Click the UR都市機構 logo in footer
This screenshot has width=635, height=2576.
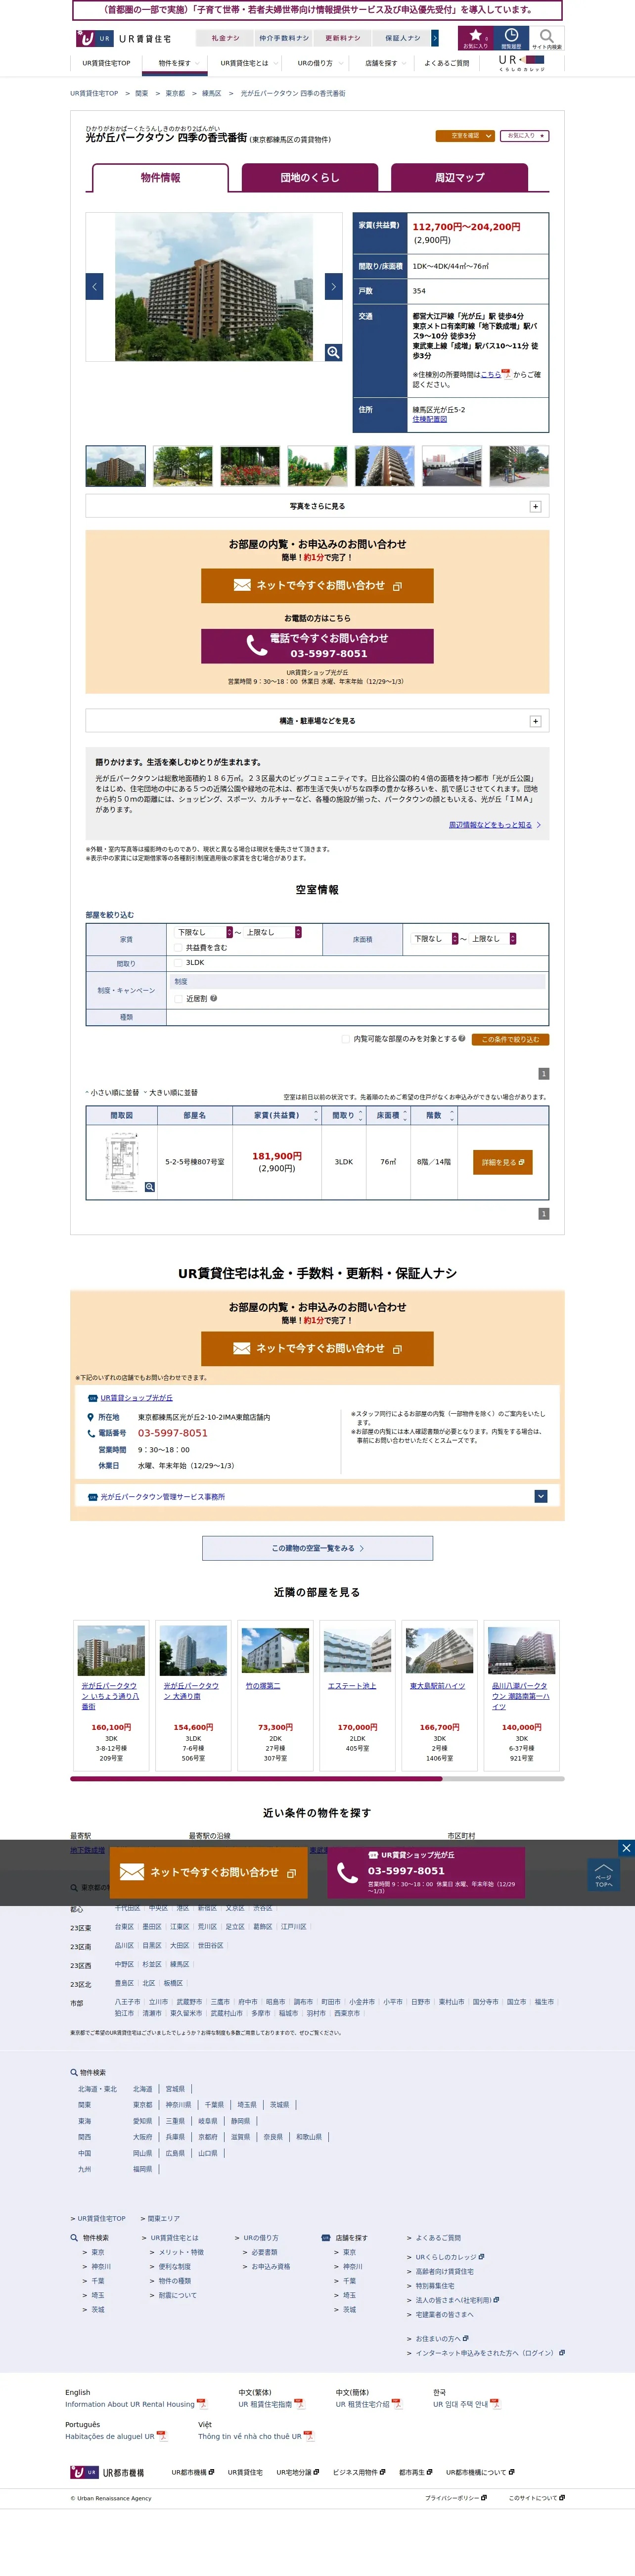107,2472
